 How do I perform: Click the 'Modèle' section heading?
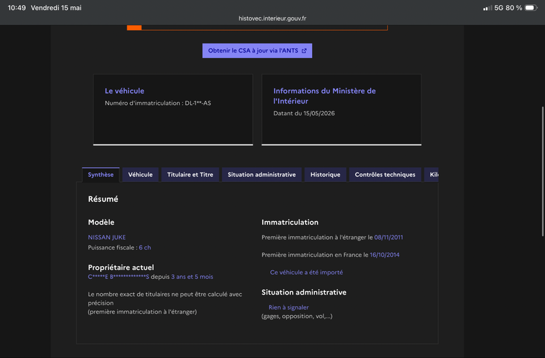point(101,222)
